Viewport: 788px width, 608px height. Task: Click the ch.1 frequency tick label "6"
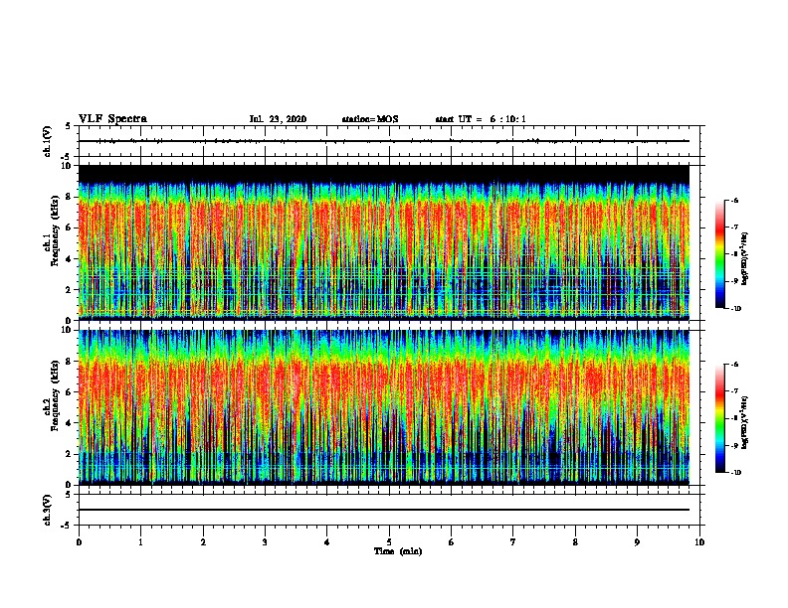point(70,228)
